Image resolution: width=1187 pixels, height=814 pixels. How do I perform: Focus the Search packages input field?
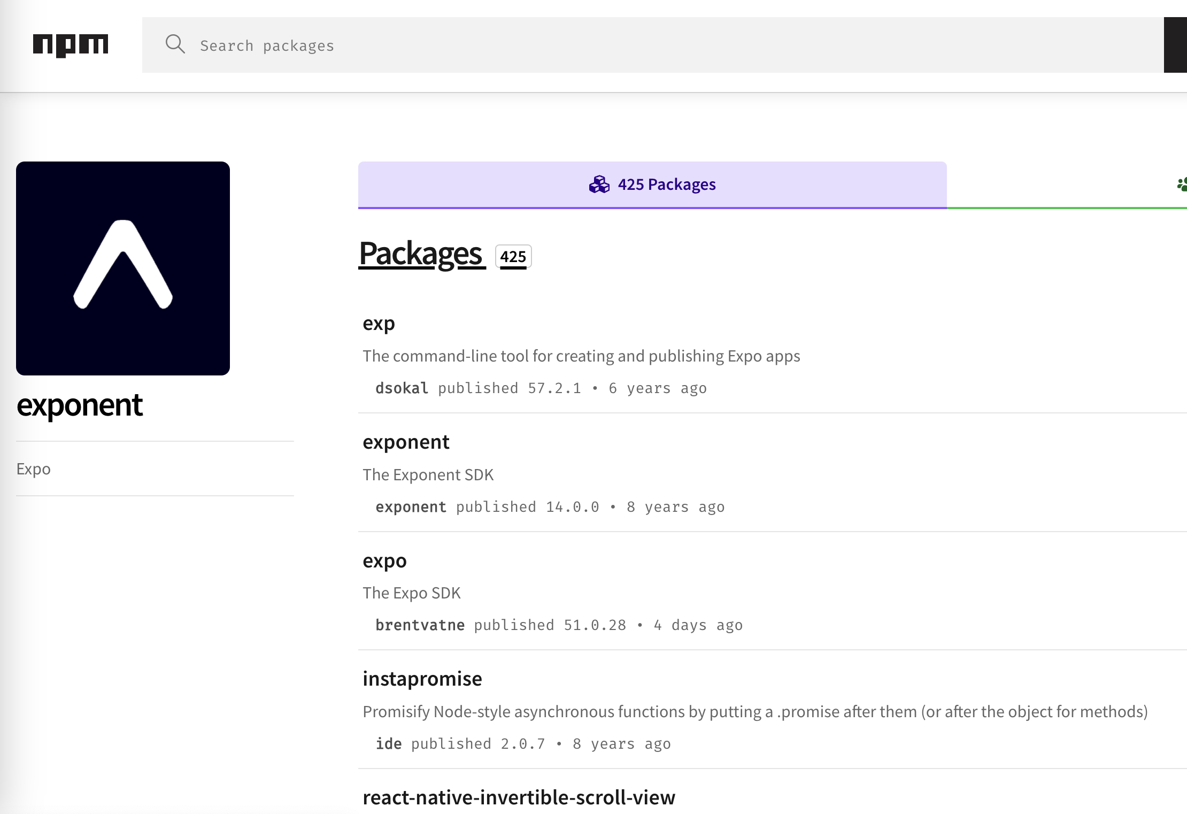[642, 45]
